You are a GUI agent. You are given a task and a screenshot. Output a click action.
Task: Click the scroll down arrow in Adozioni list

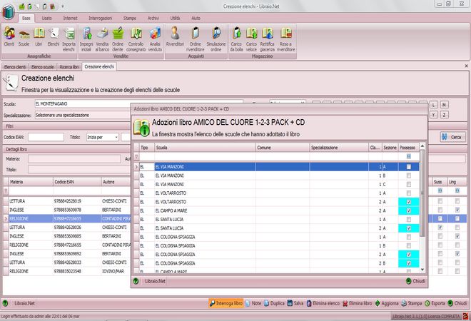(x=422, y=270)
